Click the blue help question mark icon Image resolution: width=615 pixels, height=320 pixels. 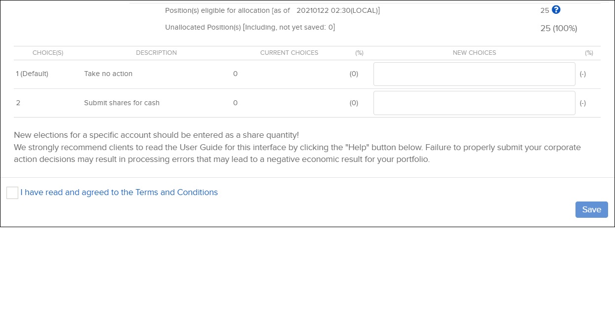tap(556, 9)
